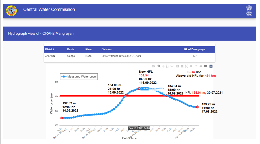Toggle show closest data on hover
Screen dimensions: 260x144
(x=201, y=66)
